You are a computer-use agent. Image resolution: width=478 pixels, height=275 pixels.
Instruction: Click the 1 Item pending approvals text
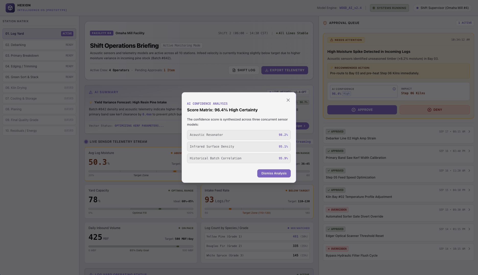click(169, 70)
